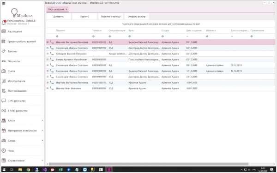
Task: Click the horizontal scrollbar thumb of the table
Action: click(149, 164)
